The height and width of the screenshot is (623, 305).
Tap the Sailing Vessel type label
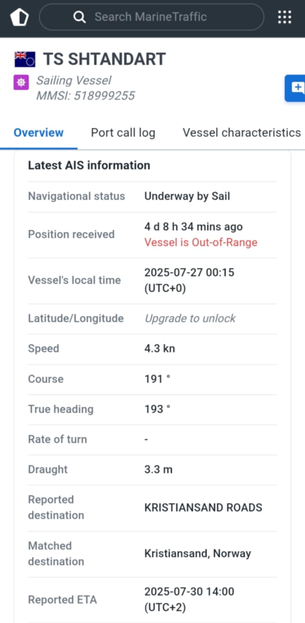(74, 81)
